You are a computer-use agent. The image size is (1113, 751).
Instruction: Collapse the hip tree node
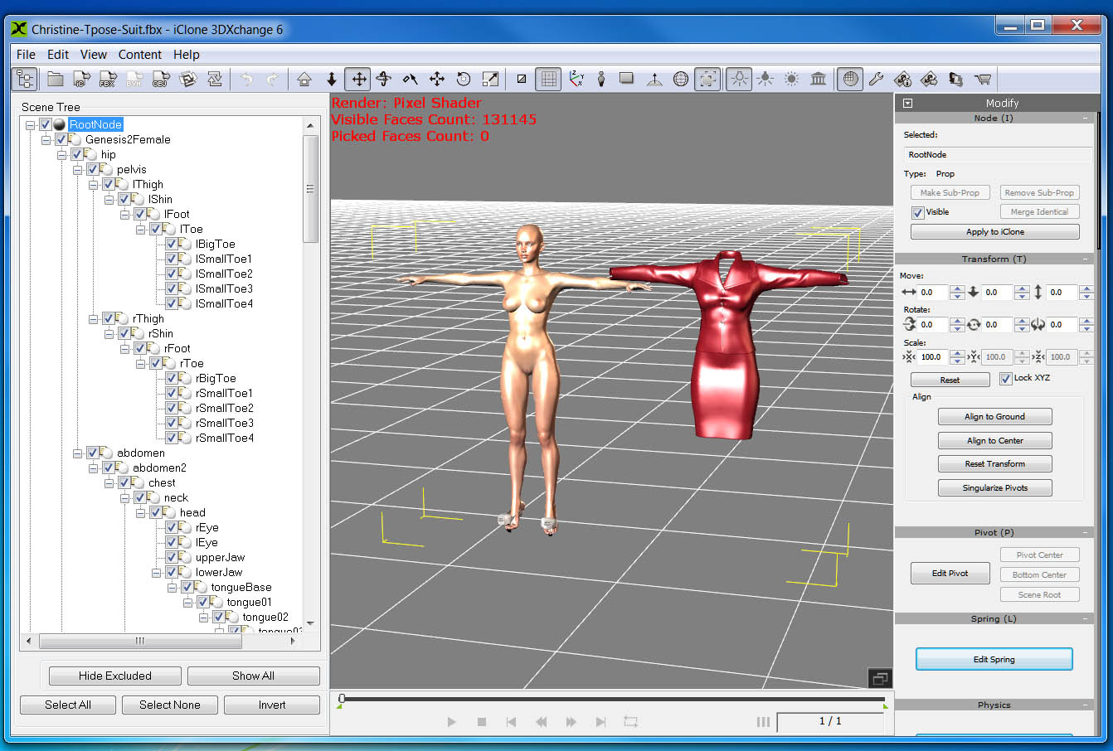coord(61,155)
